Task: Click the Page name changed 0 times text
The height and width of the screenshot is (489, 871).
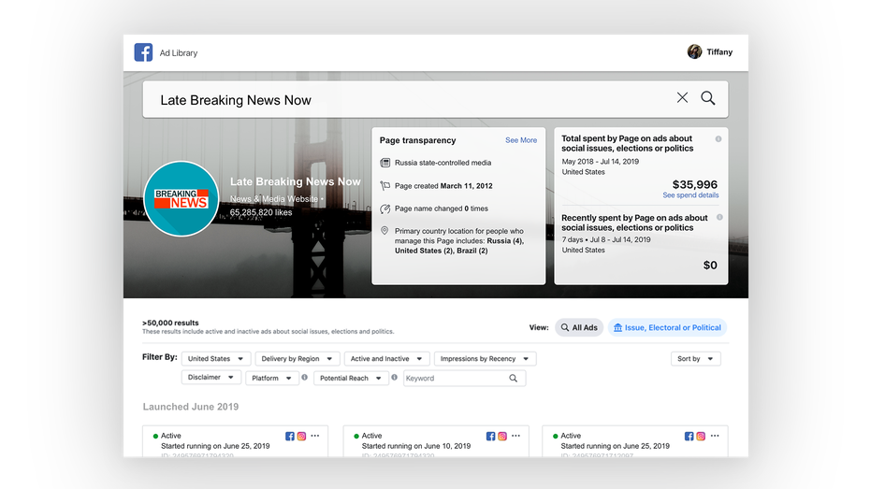Action: point(441,209)
